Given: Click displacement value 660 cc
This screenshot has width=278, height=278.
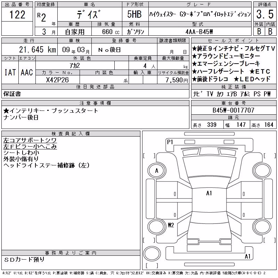Looking at the screenshot, I should tap(111, 32).
